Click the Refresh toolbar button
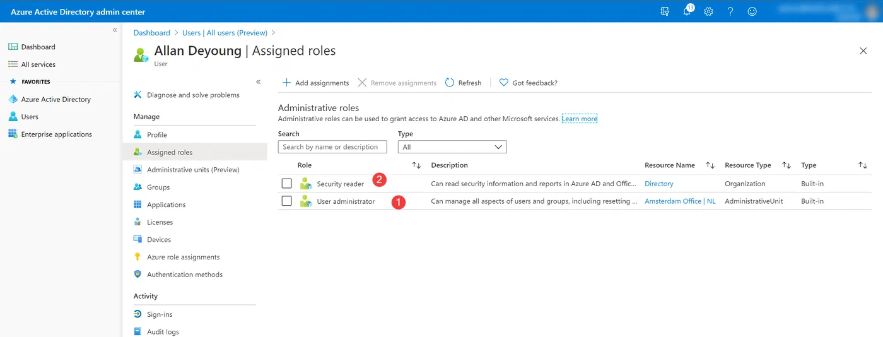The height and width of the screenshot is (337, 883). click(463, 83)
